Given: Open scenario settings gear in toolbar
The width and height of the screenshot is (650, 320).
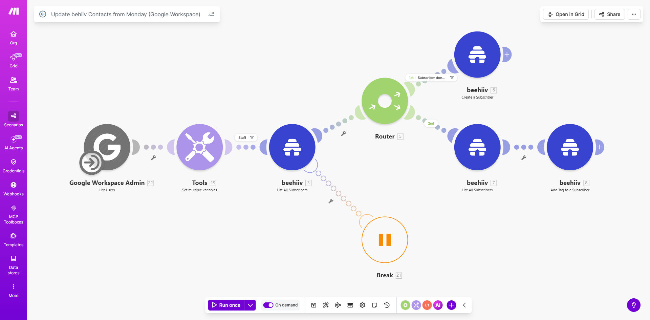Looking at the screenshot, I should pos(362,305).
